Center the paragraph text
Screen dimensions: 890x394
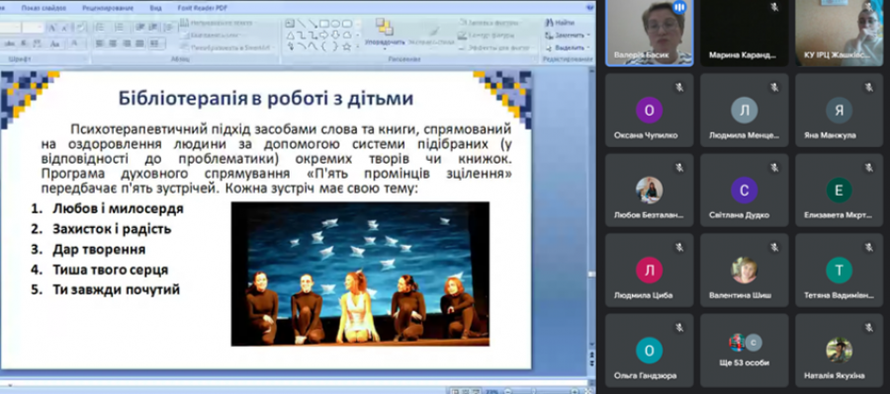point(113,43)
